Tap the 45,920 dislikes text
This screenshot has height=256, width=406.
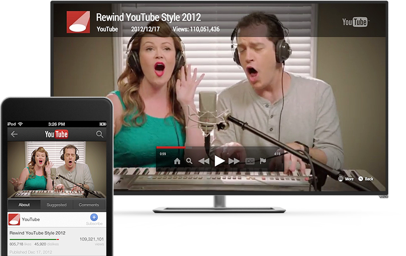click(46, 244)
